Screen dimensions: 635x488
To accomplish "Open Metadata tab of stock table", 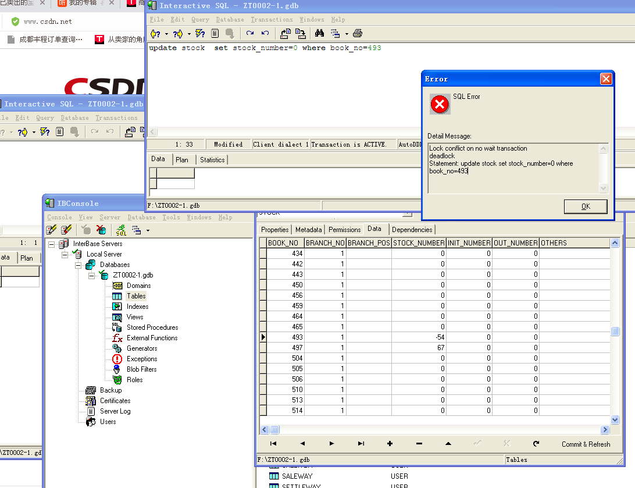I will 308,230.
